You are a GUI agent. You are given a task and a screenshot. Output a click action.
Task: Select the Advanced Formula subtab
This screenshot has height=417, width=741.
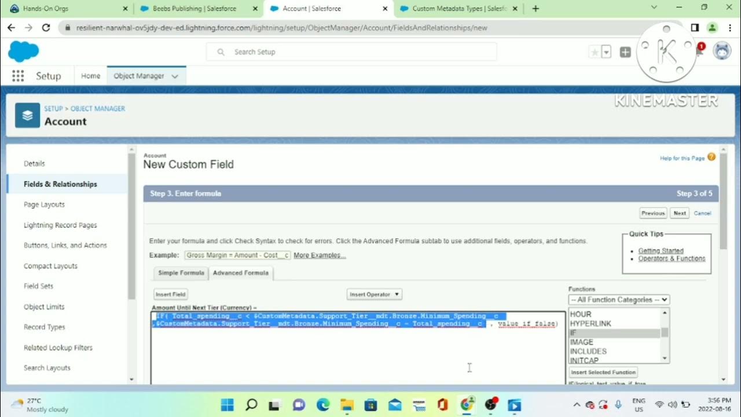click(241, 273)
